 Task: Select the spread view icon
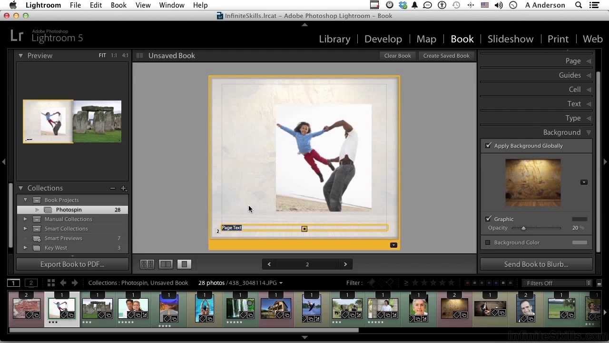click(166, 264)
